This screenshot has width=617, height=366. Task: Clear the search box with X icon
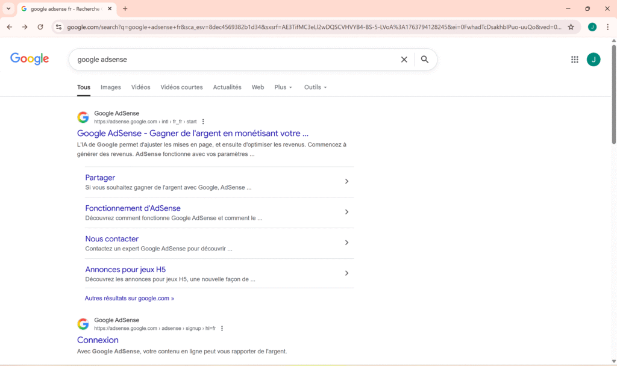pyautogui.click(x=404, y=60)
